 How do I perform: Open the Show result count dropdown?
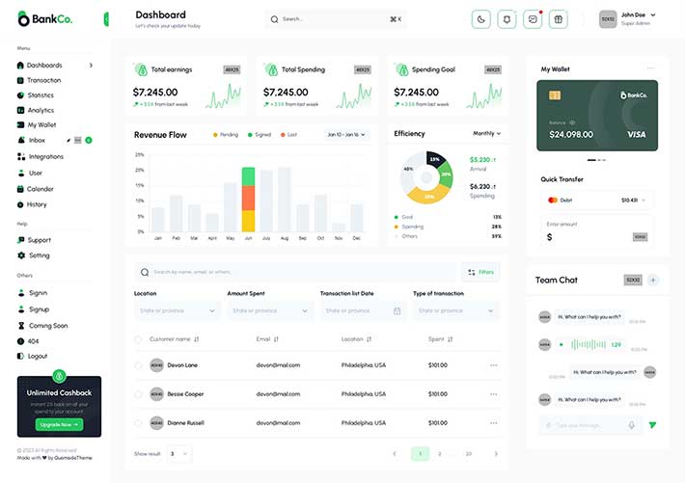178,453
